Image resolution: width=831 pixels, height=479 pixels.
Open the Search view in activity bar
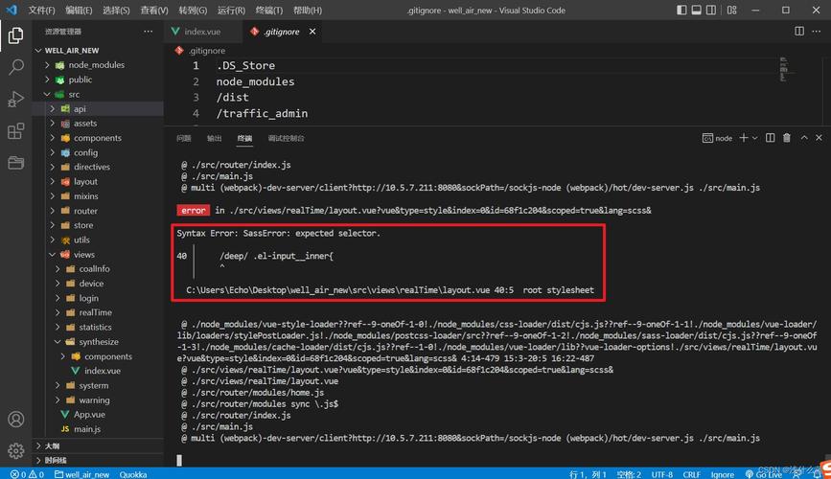pos(16,67)
